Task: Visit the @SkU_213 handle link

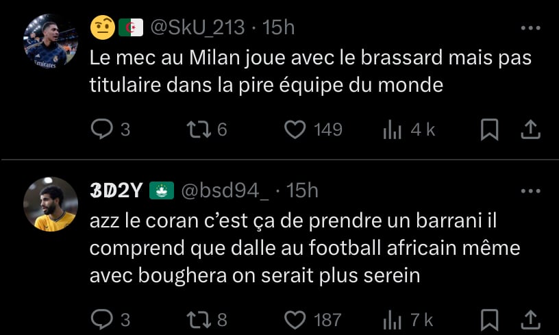Action: pos(197,27)
